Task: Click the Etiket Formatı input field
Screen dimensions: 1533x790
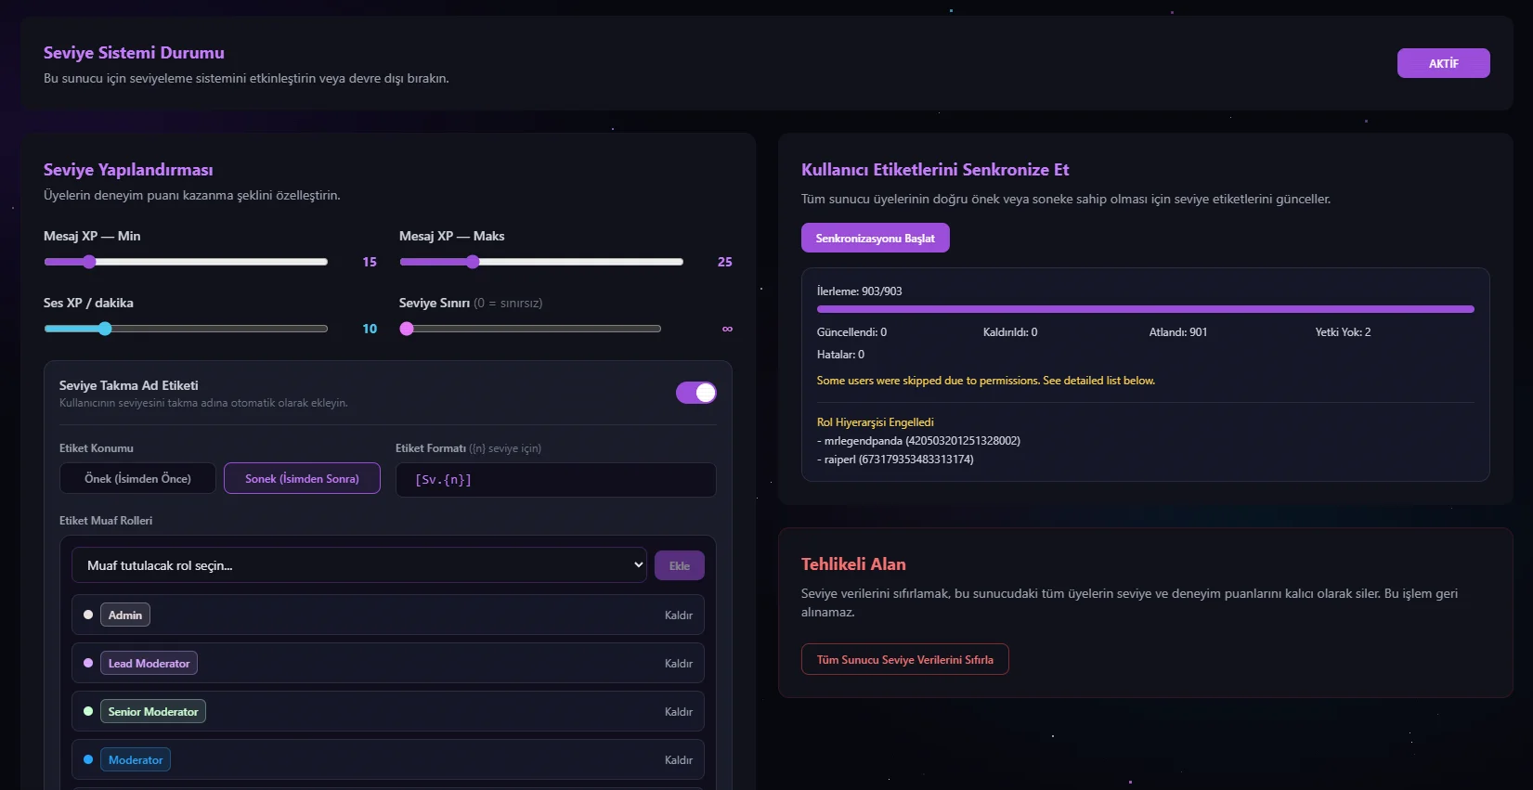Action: pos(556,480)
